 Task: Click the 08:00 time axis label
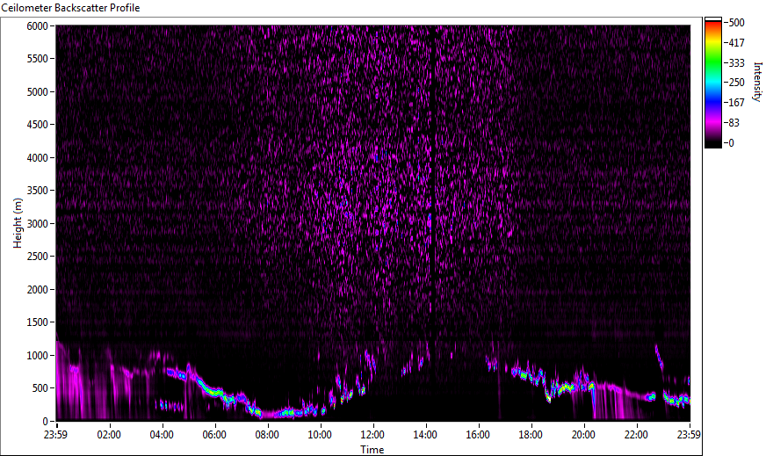click(267, 435)
